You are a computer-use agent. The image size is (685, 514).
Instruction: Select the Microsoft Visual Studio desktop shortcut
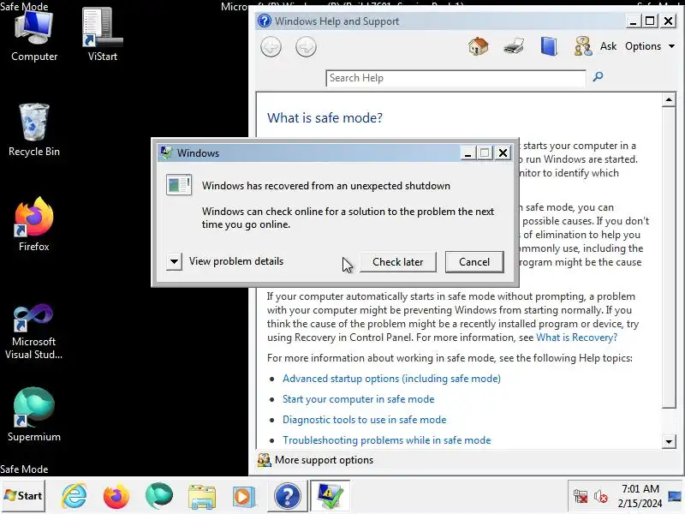click(33, 332)
